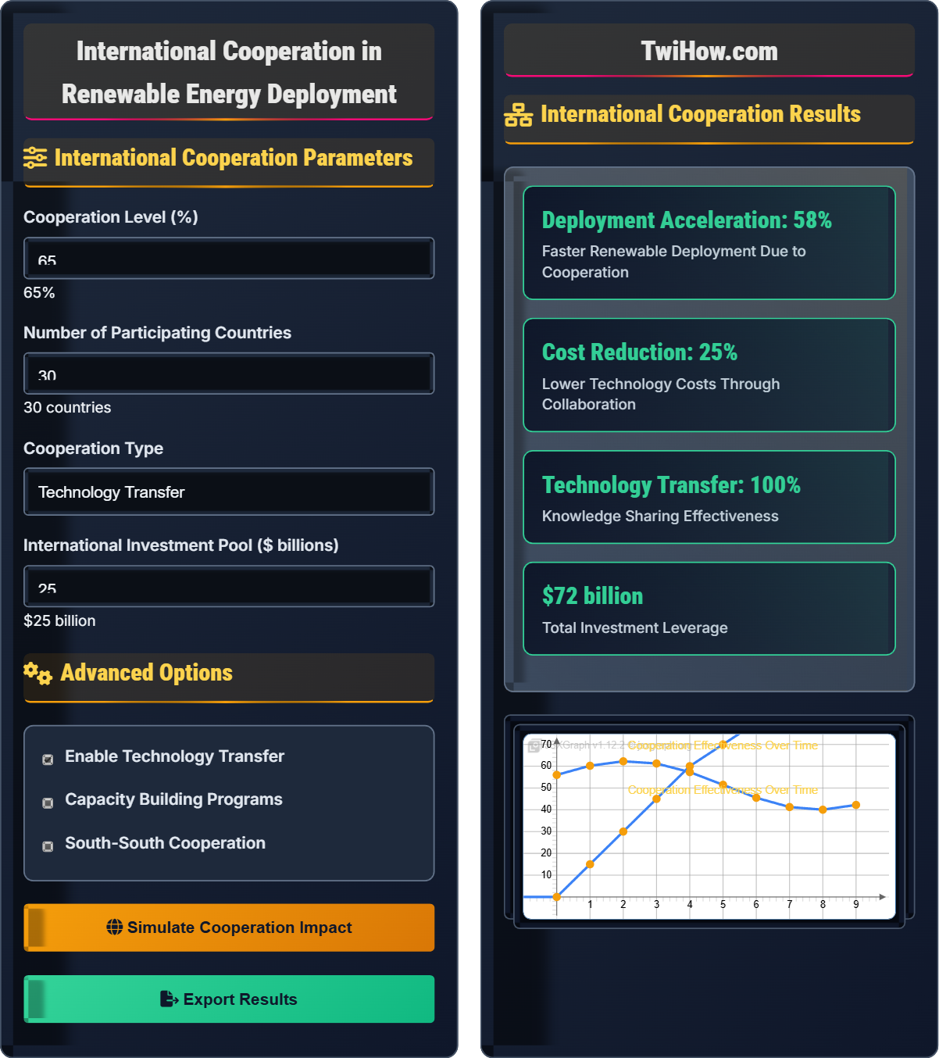Click 'Knowledge Sharing Effectiveness' text
939x1058 pixels.
pos(660,516)
